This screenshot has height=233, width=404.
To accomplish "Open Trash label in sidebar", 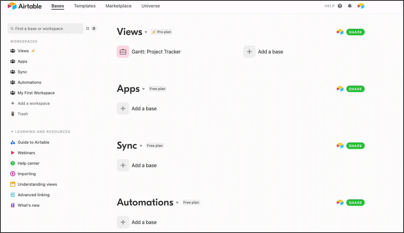I will 23,114.
